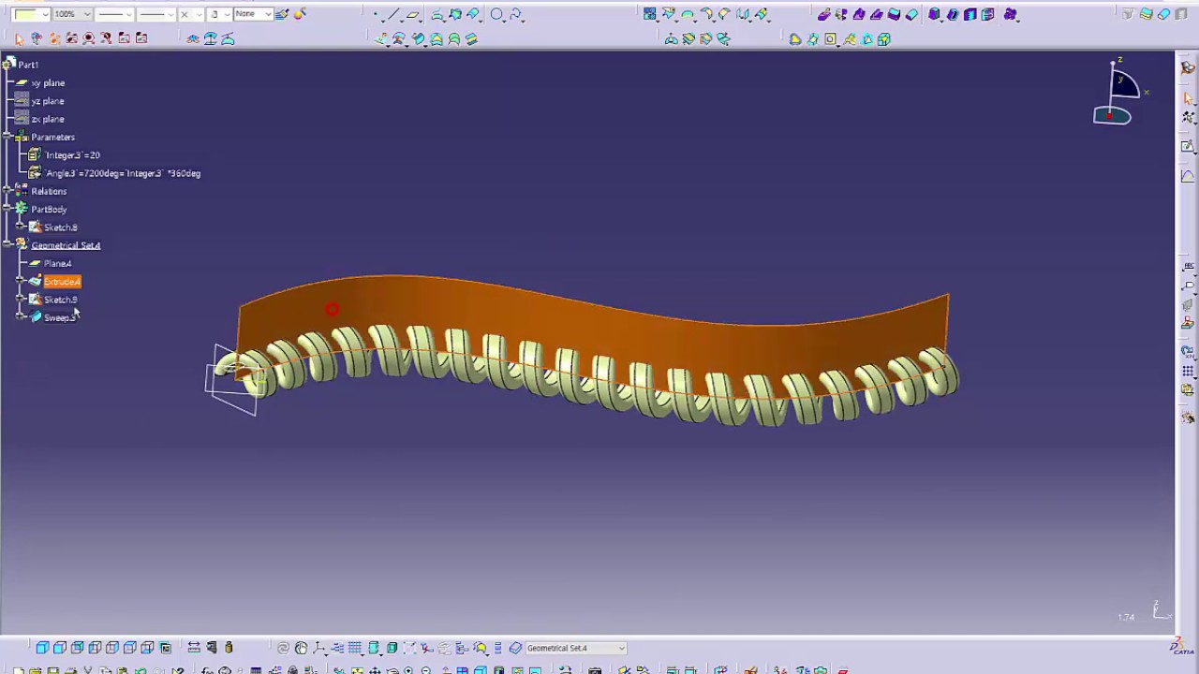Click the Part1 root node
The width and height of the screenshot is (1199, 674).
(27, 65)
